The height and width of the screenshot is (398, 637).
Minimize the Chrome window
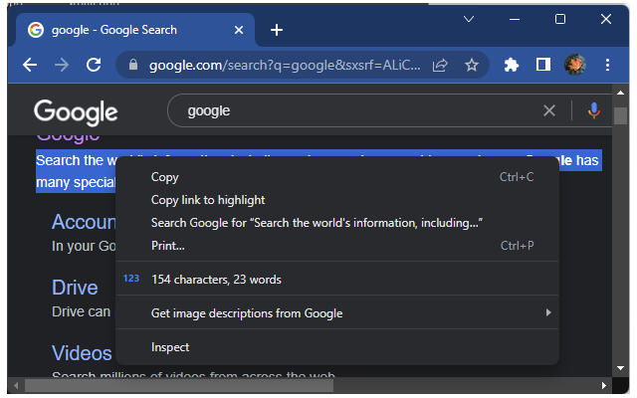515,19
